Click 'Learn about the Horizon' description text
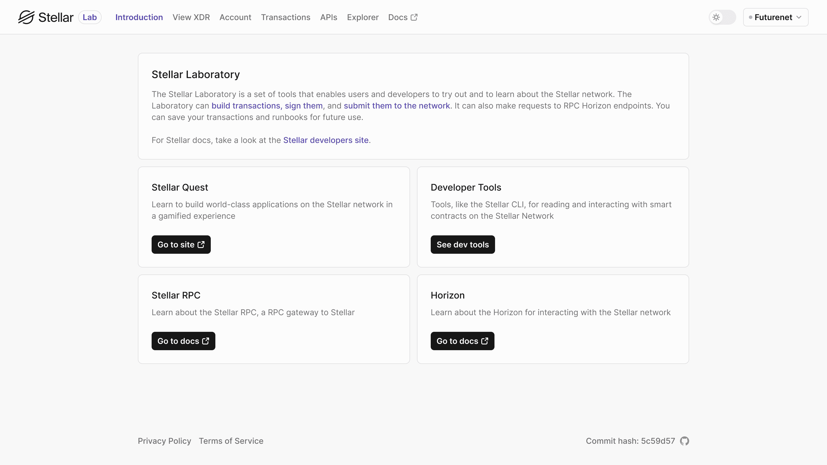The height and width of the screenshot is (465, 827). tap(550, 313)
